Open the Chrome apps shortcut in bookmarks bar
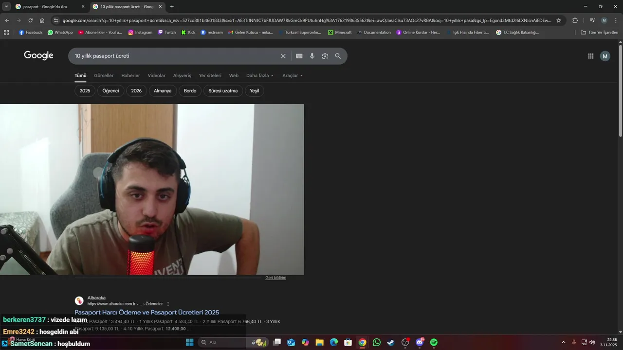623x350 pixels. (x=6, y=33)
